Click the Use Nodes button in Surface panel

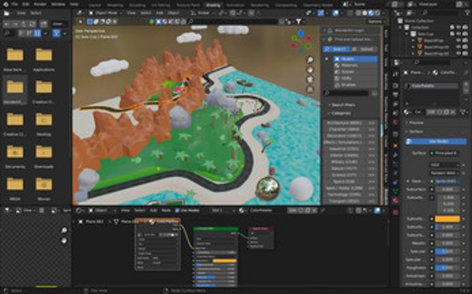[436, 142]
